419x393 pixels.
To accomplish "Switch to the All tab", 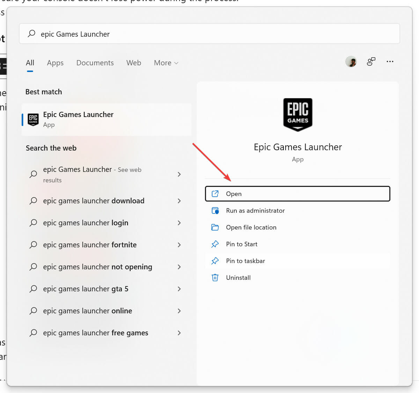I will [30, 63].
